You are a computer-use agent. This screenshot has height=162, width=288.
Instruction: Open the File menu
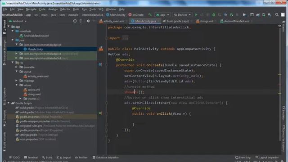[5, 9]
